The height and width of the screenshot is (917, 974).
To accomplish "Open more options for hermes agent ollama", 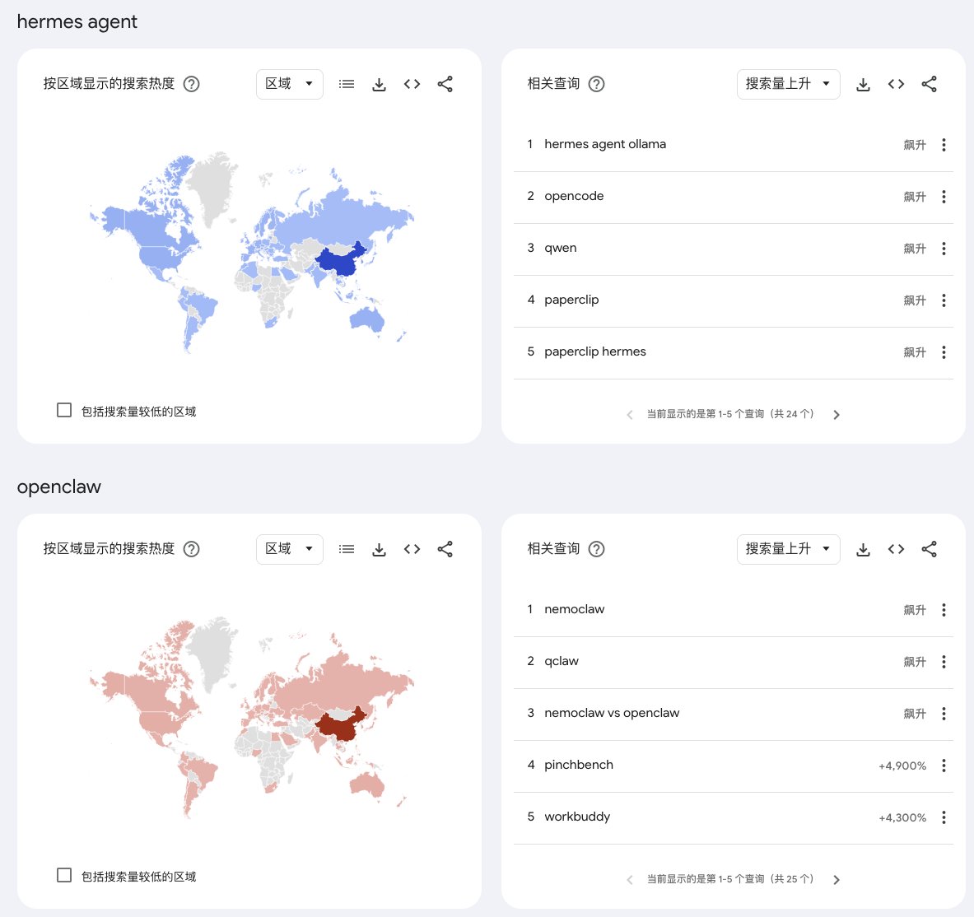I will tap(944, 145).
